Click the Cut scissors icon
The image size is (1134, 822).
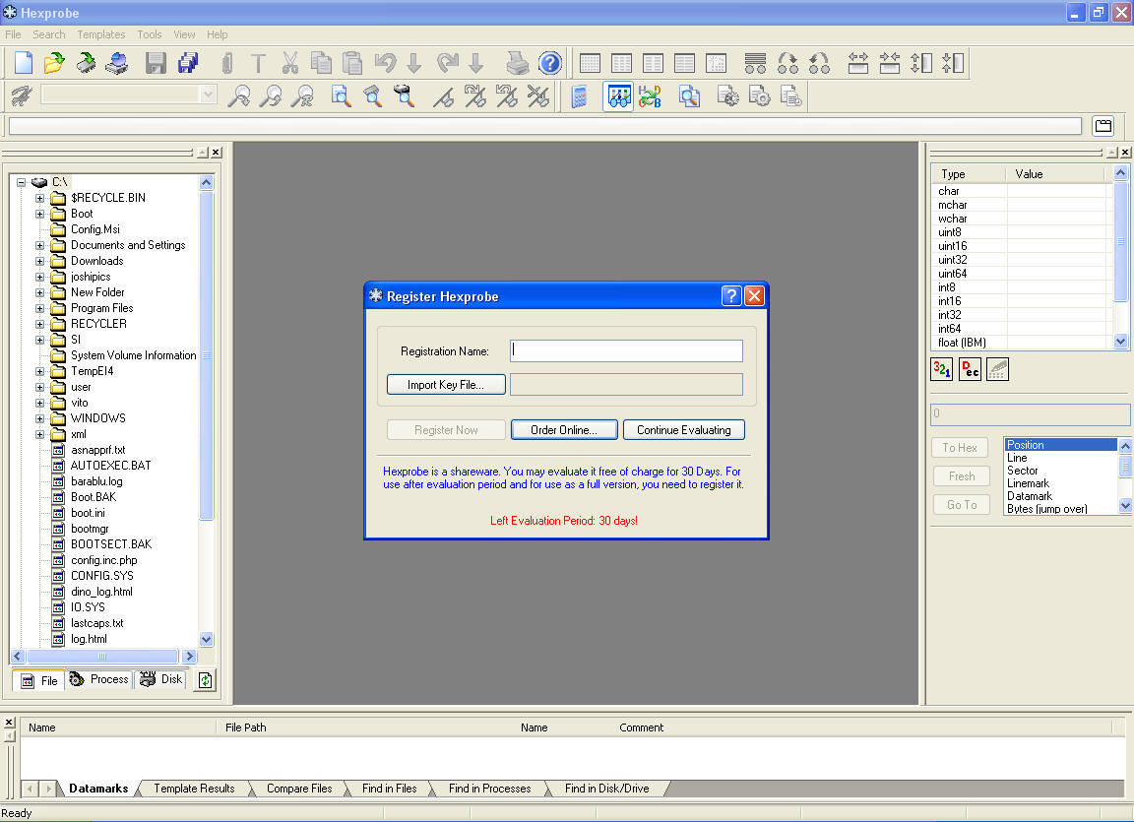290,63
